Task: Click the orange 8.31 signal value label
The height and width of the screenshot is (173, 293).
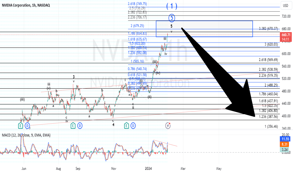Action: point(285,144)
